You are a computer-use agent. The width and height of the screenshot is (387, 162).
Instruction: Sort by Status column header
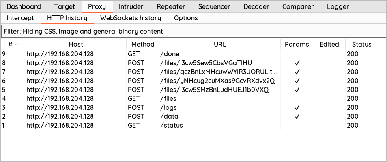361,45
